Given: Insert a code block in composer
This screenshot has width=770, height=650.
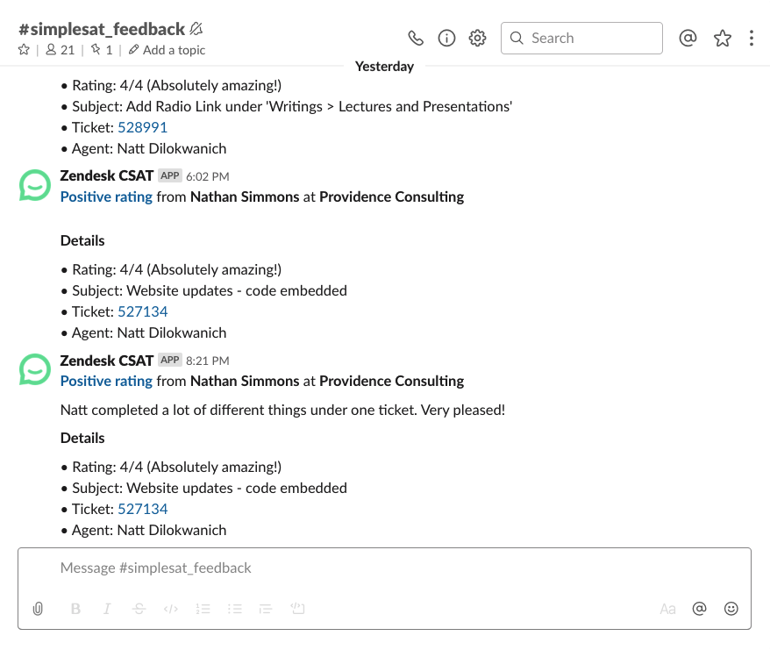Looking at the screenshot, I should pyautogui.click(x=297, y=608).
